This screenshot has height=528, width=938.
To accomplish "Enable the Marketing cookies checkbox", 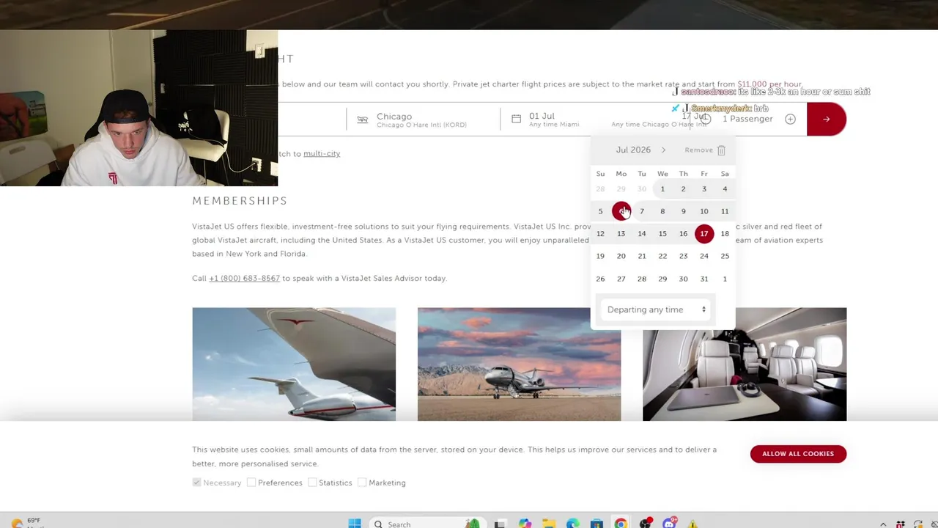I will 362,483.
